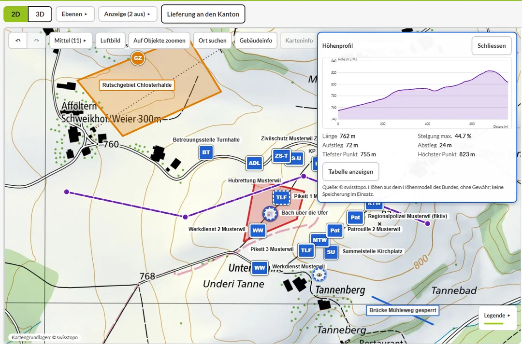
Task: Close the Höhenprofil panel with Schliessen
Action: click(x=492, y=46)
